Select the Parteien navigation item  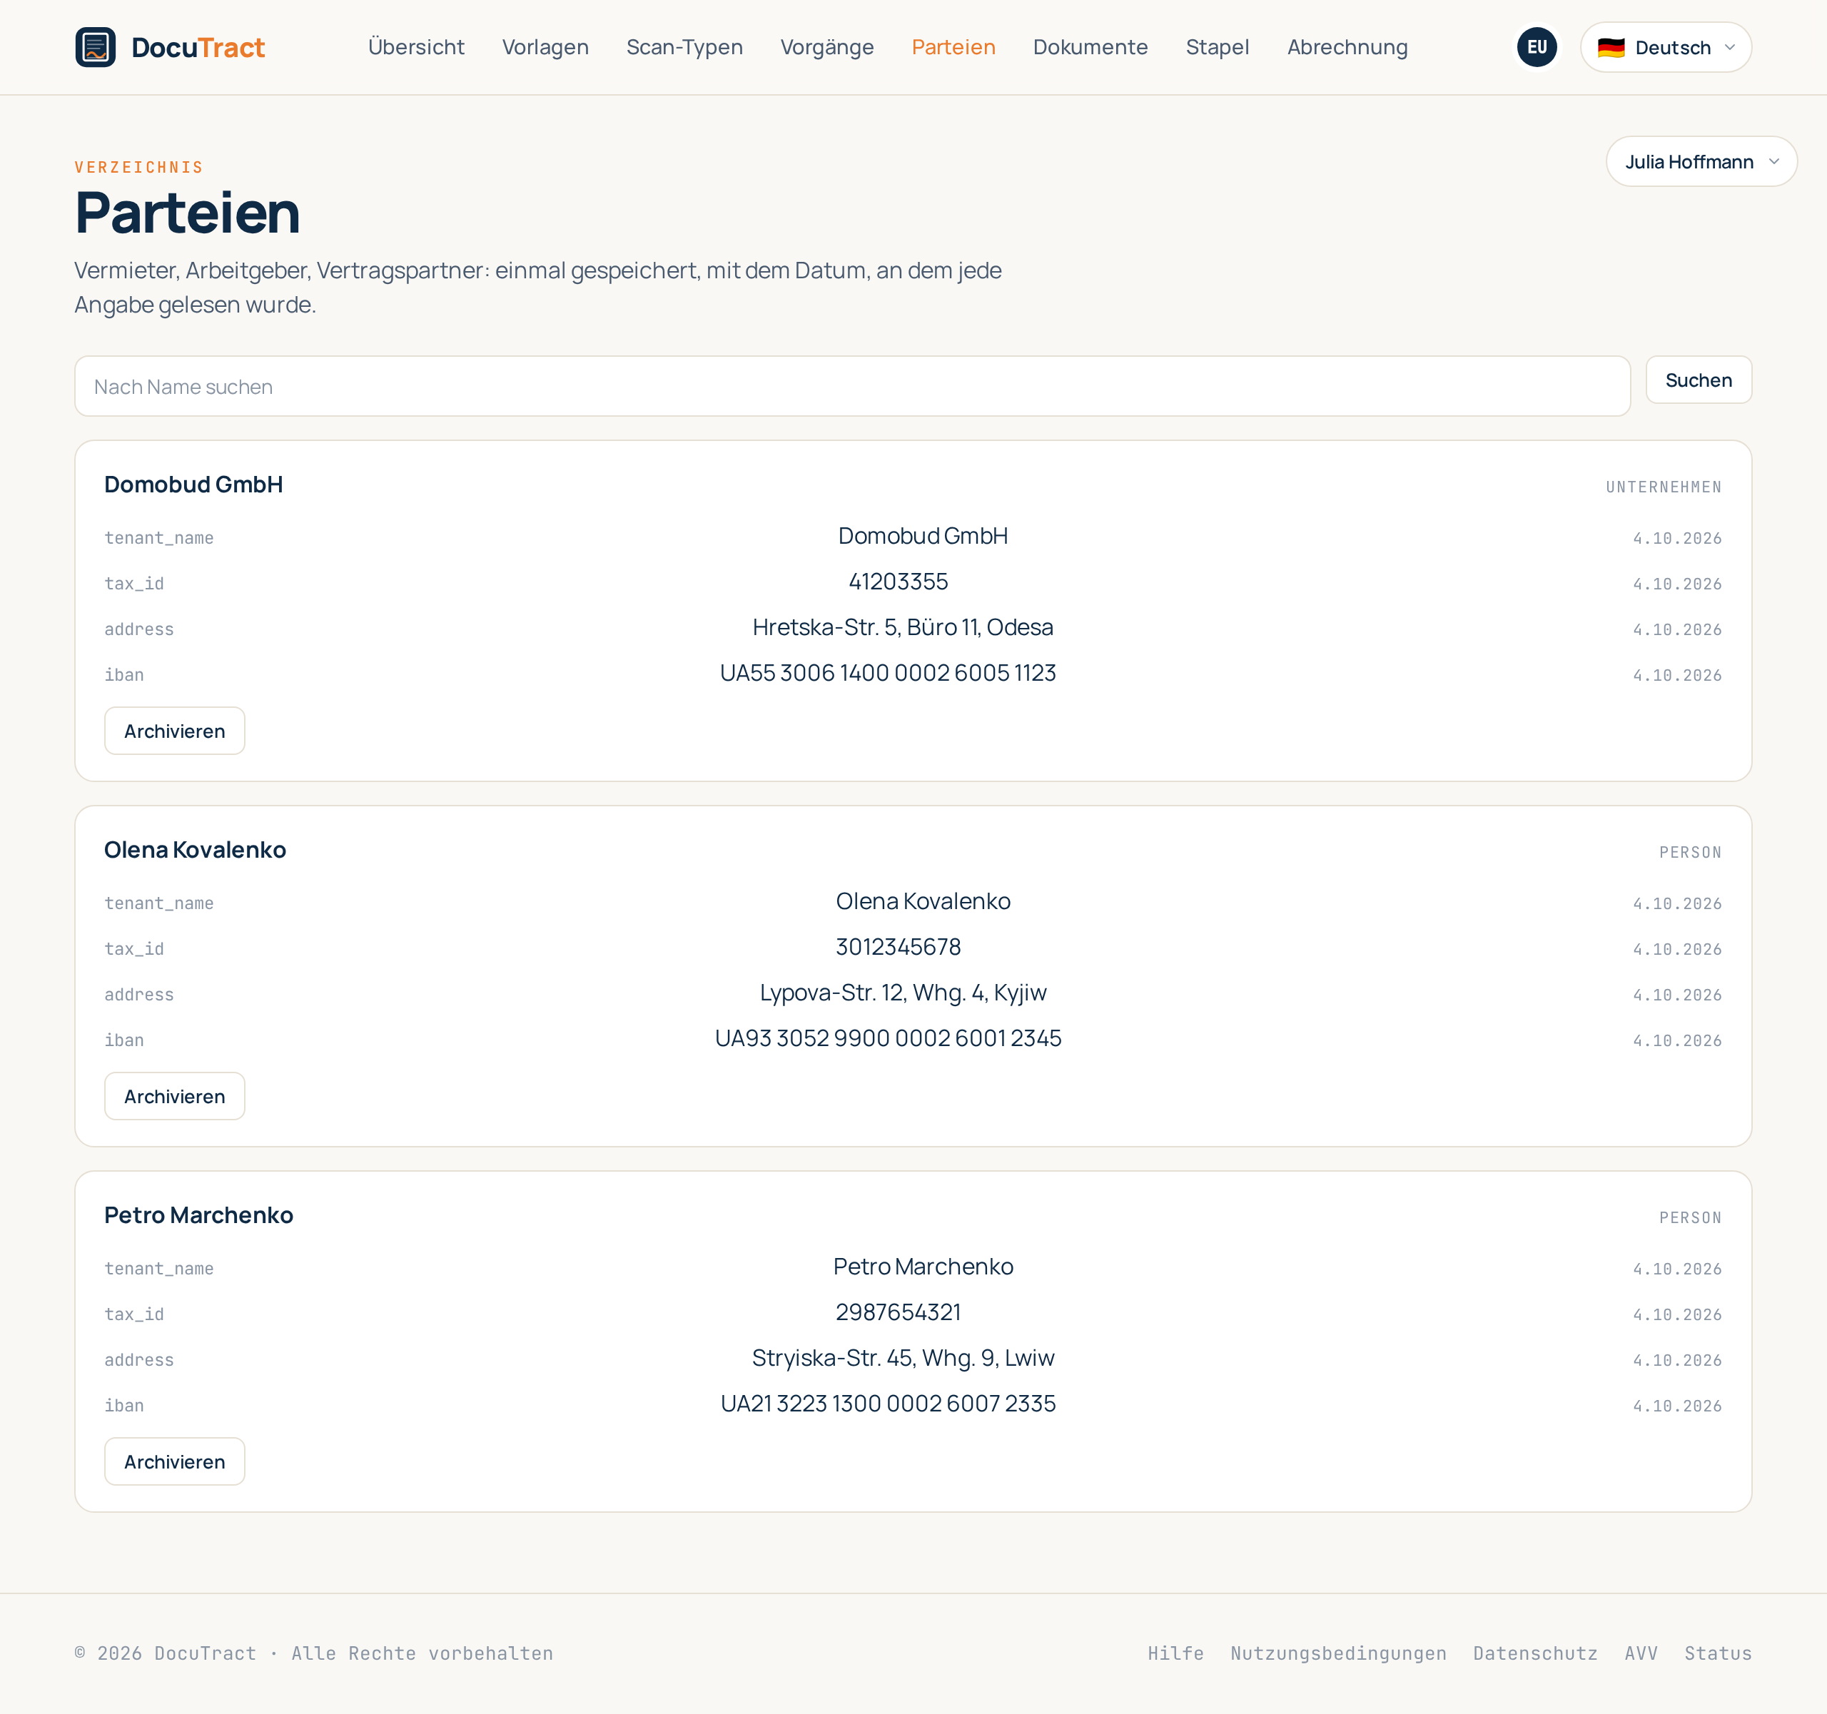953,47
